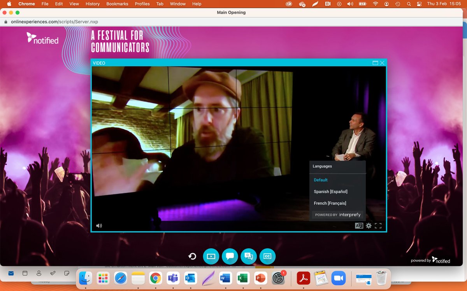Open the History menu

coord(93,4)
